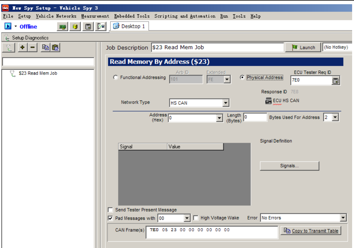Open the Vehicle Networks menu
The image size is (354, 248).
tap(56, 16)
